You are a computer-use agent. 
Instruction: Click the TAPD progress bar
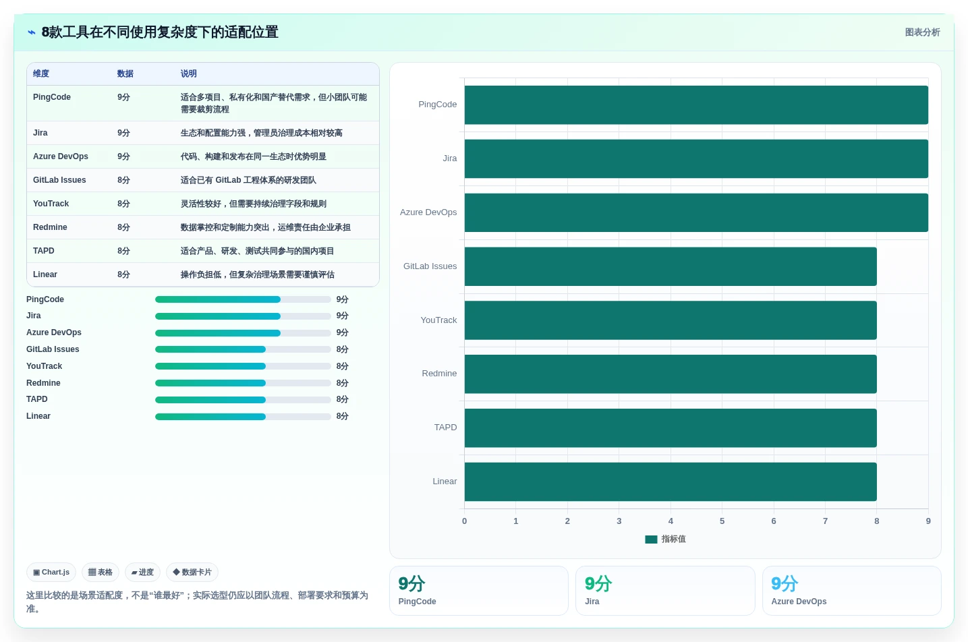click(x=243, y=400)
